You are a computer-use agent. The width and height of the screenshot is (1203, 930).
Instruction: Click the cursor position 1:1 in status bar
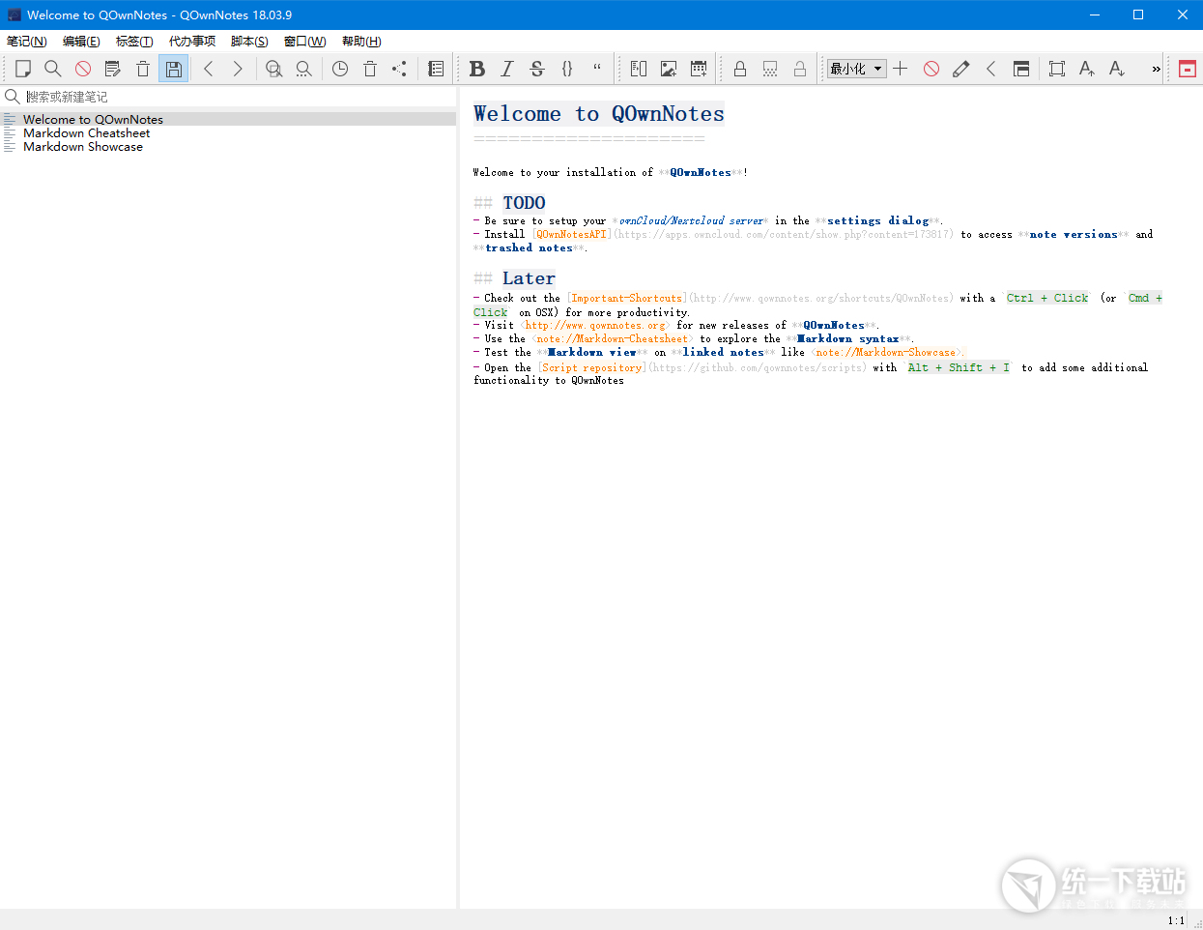(x=1176, y=920)
